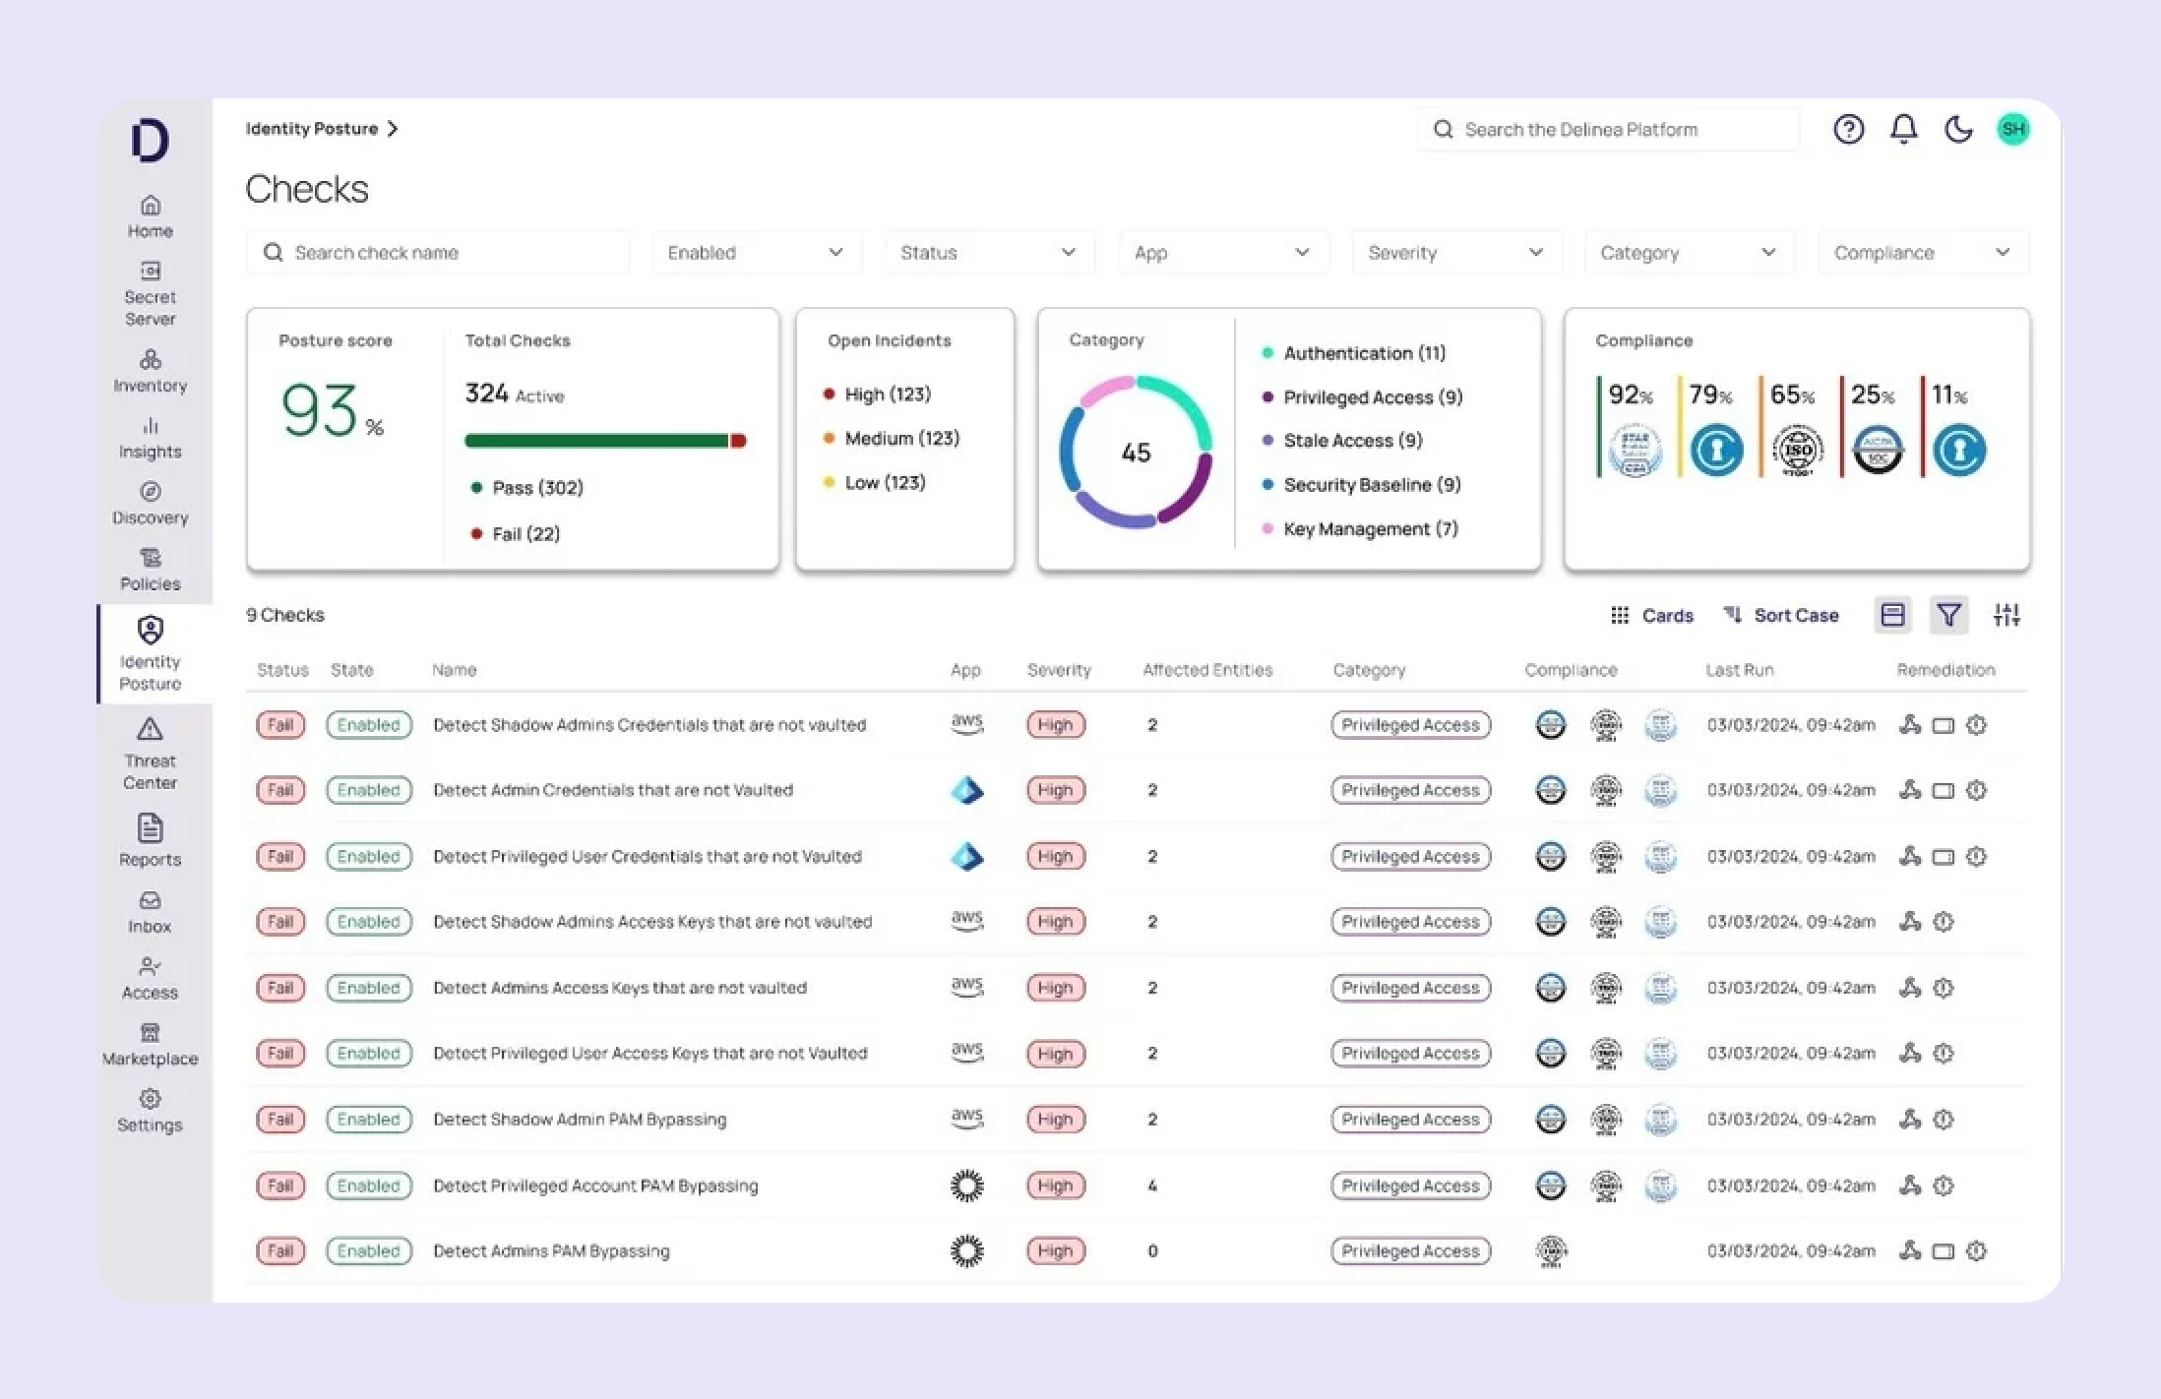Open Secret Server in sidebar
Image resolution: width=2161 pixels, height=1399 pixels.
[x=150, y=293]
